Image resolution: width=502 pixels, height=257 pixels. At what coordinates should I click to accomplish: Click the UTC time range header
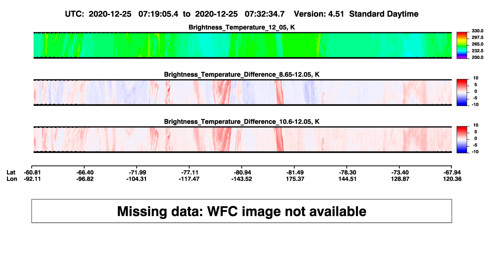[176, 14]
